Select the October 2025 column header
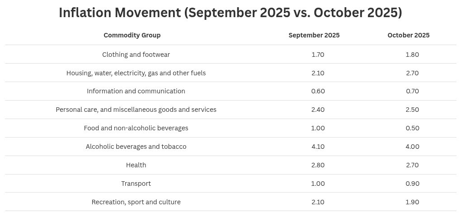 point(409,35)
